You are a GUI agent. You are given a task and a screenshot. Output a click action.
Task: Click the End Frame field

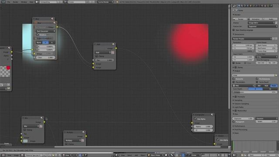(266, 48)
